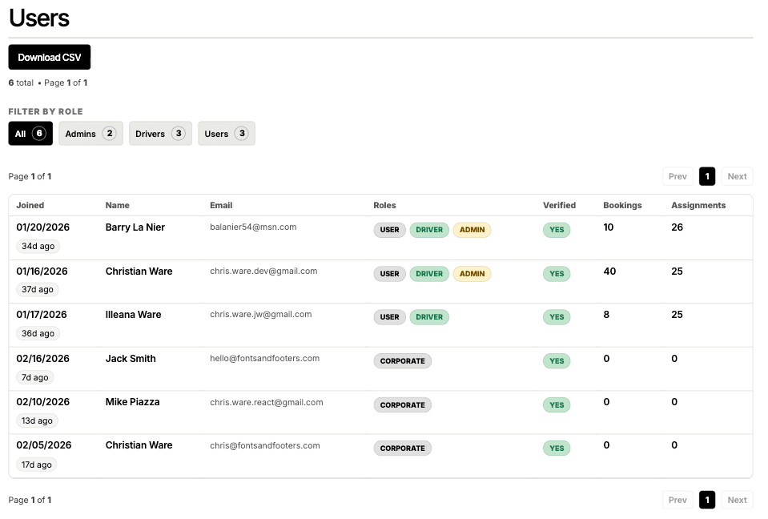Select page 1 in the top pagination
The width and height of the screenshot is (768, 519).
(706, 175)
